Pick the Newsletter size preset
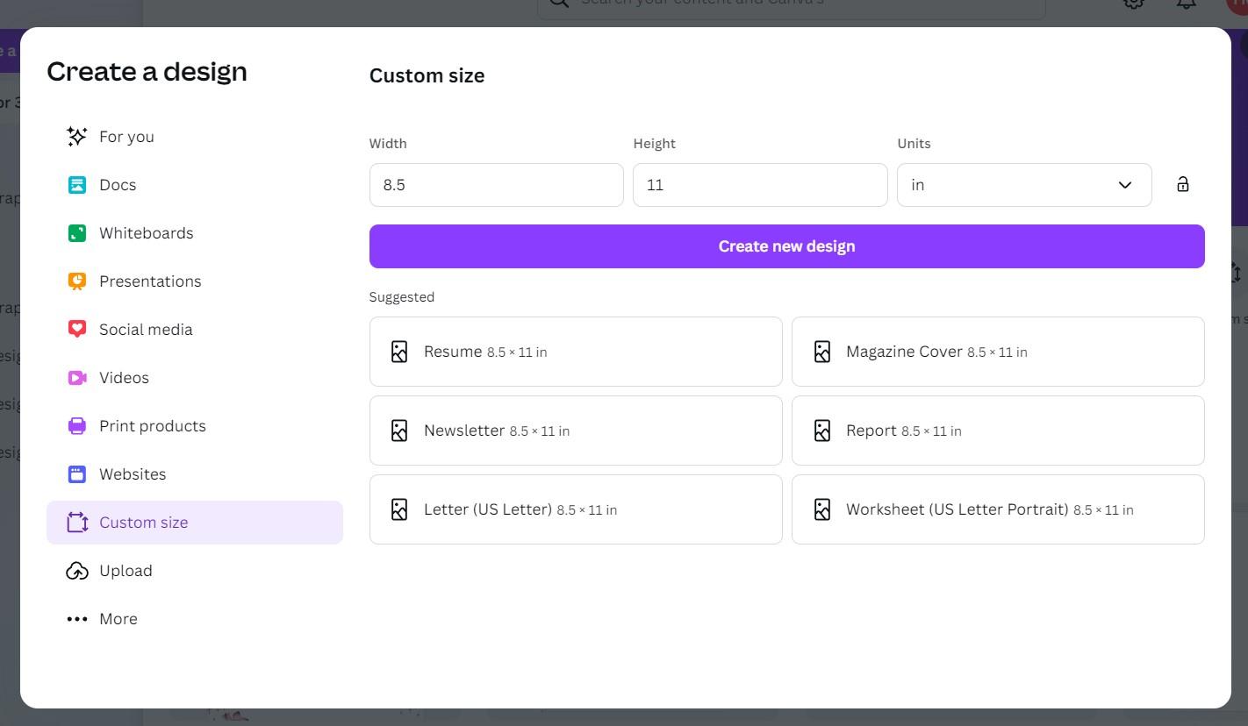 (x=576, y=431)
